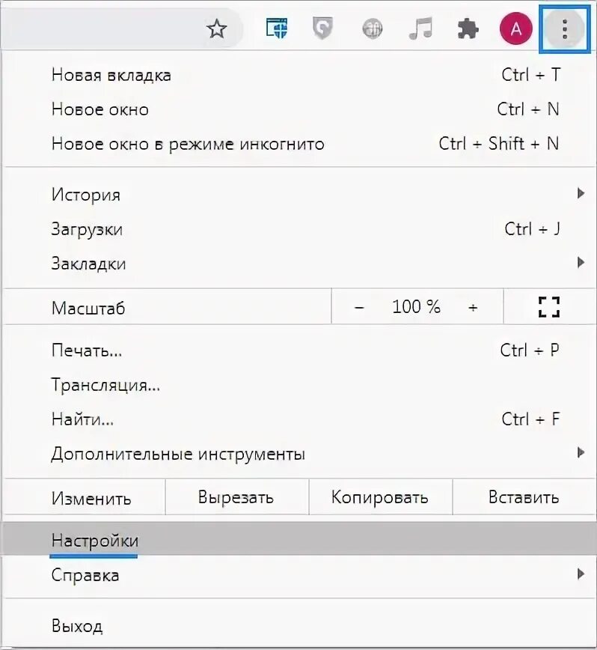Increase zoom with the plus button
Viewport: 597px width, 650px height.
tap(473, 307)
